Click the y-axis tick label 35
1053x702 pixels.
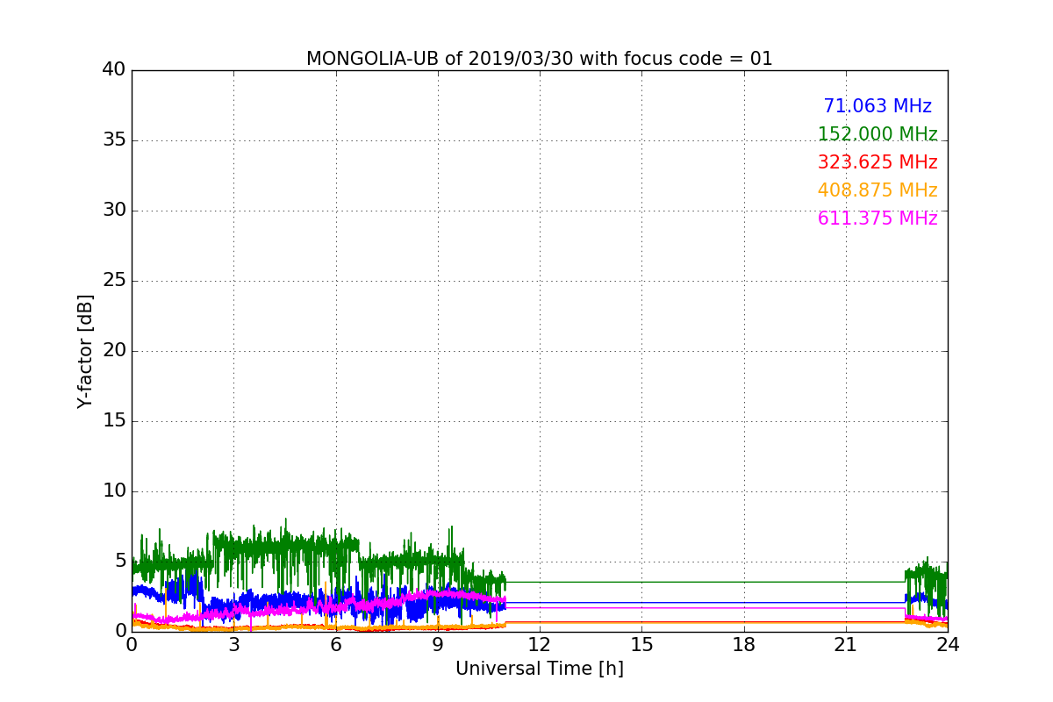(x=114, y=140)
